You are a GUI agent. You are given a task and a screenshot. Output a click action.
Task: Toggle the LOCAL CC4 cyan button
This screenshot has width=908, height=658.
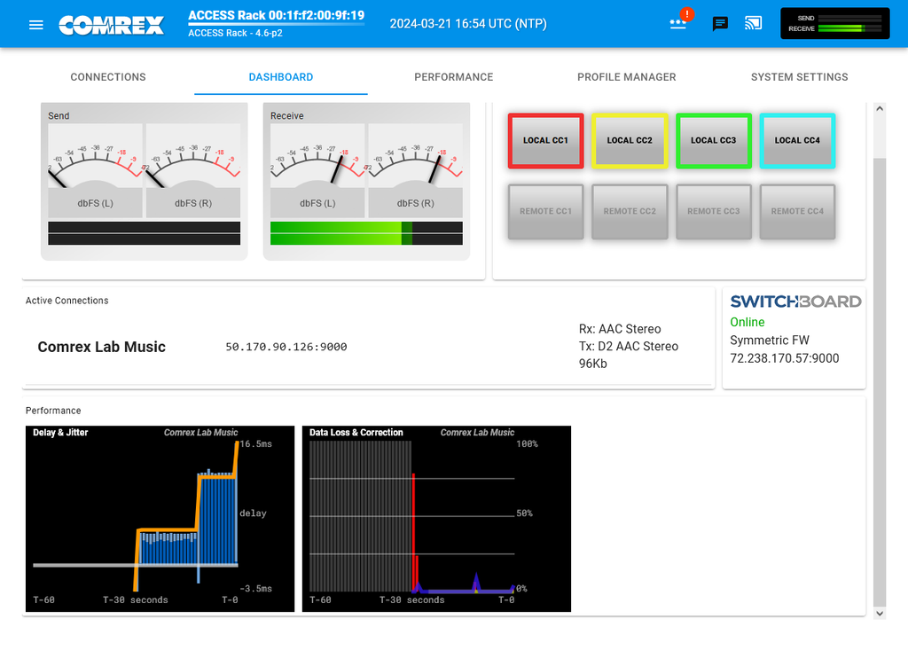tap(797, 141)
